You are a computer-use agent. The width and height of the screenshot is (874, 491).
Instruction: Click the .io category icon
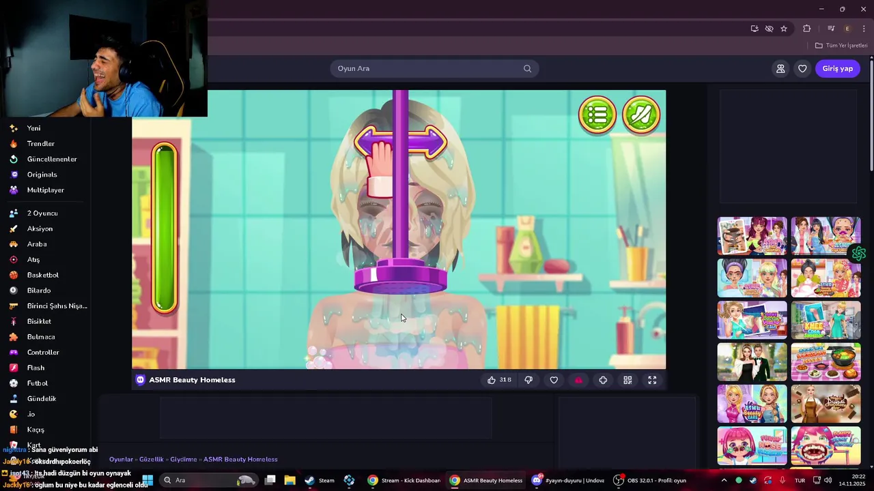pos(14,414)
